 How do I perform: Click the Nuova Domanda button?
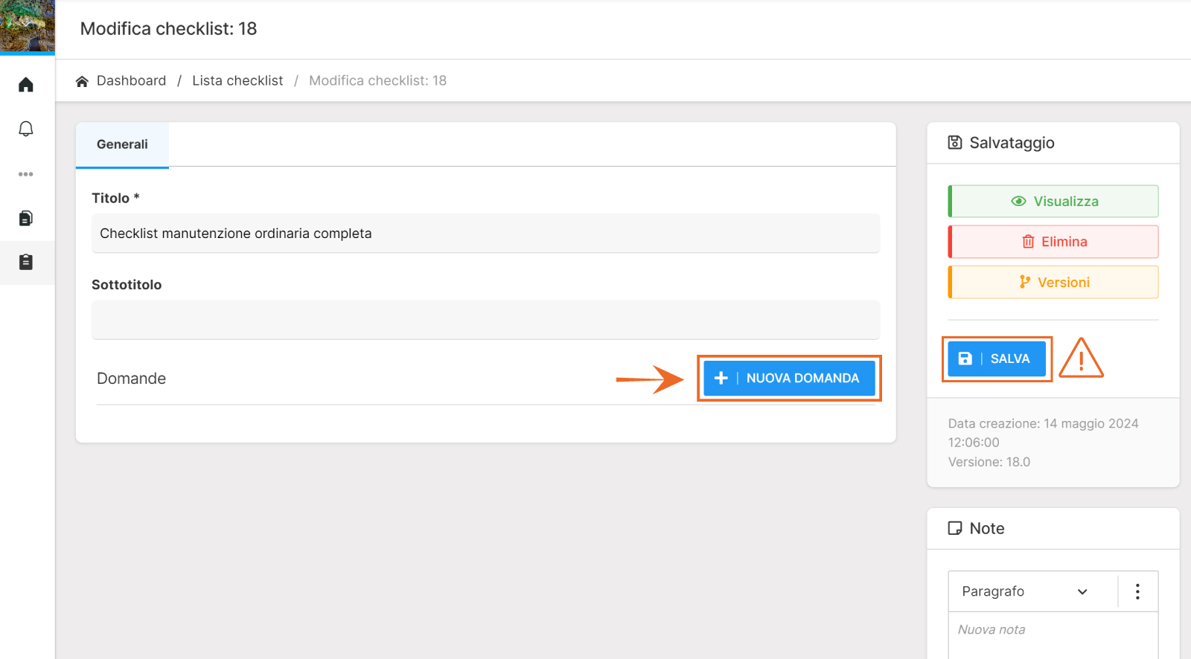[x=788, y=378]
